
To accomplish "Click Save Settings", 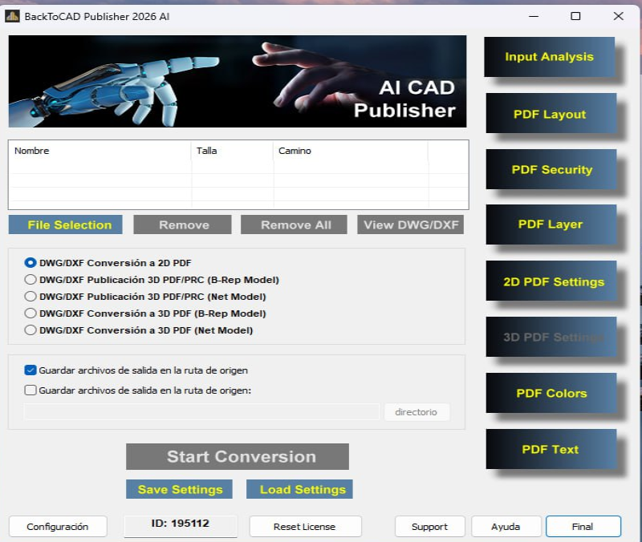I will (179, 489).
